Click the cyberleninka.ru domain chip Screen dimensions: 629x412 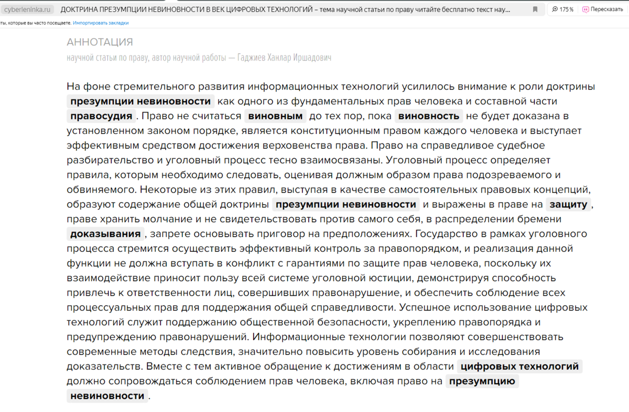click(27, 9)
